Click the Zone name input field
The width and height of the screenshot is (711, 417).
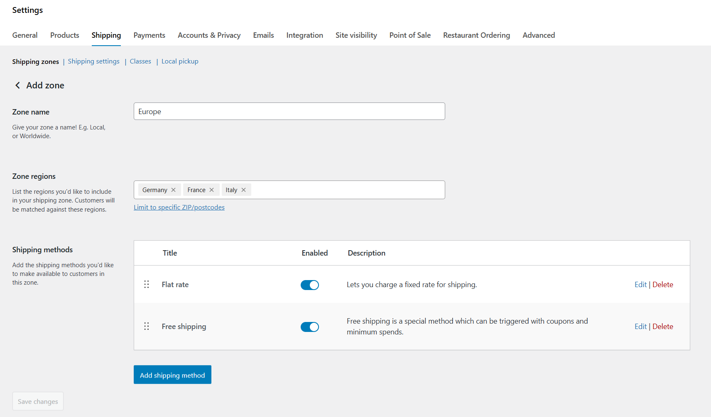pyautogui.click(x=289, y=111)
